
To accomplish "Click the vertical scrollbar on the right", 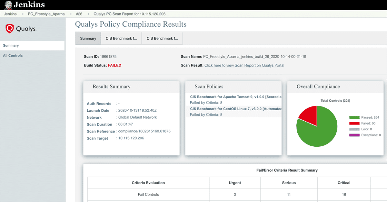I will (385, 96).
